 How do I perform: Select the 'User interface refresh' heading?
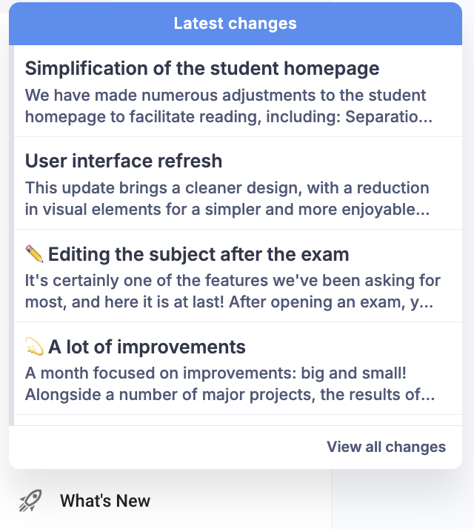[124, 161]
